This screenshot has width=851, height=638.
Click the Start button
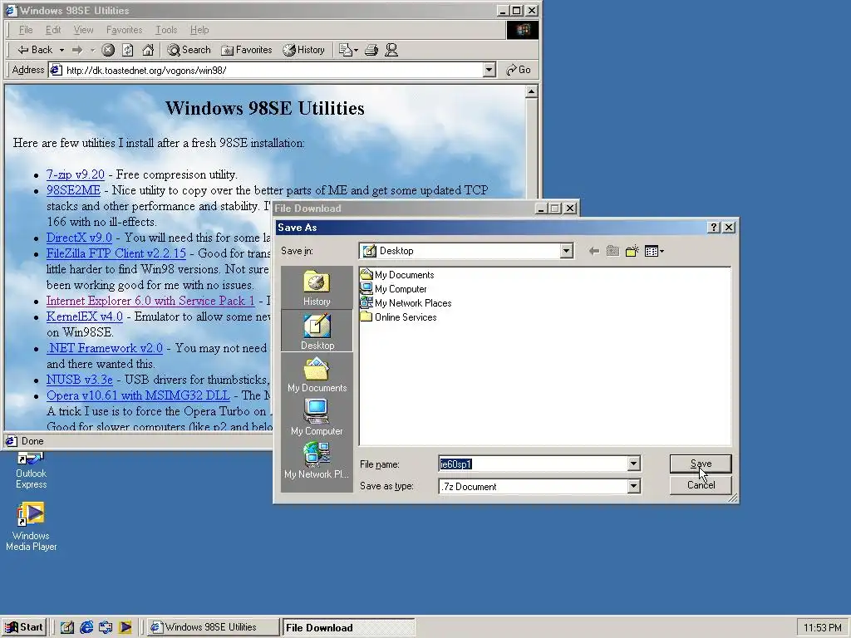point(24,627)
